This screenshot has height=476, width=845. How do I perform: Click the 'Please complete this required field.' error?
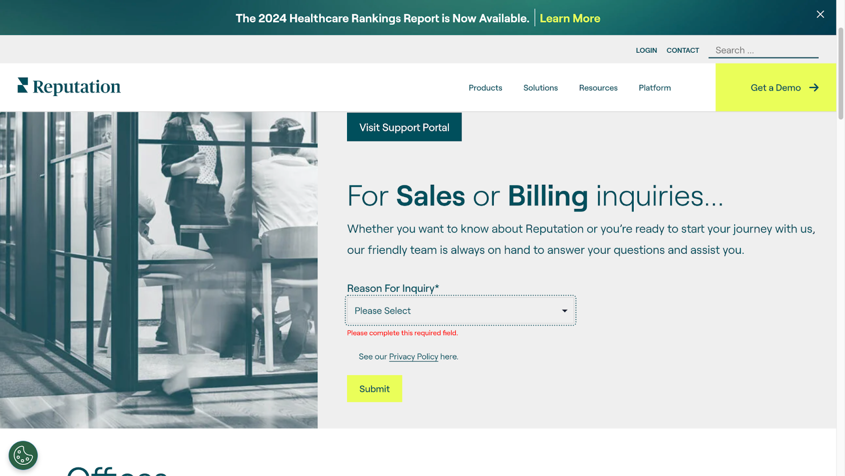(x=402, y=333)
